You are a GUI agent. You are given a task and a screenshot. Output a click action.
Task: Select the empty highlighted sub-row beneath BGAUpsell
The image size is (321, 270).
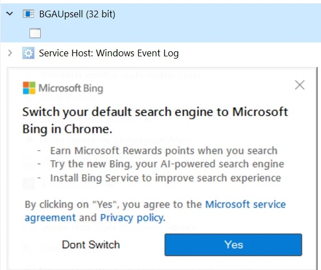[160, 33]
